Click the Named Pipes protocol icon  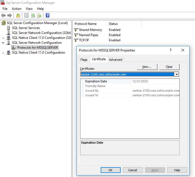pyautogui.click(x=76, y=35)
